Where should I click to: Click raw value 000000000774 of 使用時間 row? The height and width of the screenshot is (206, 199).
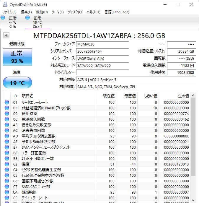tap(177, 113)
